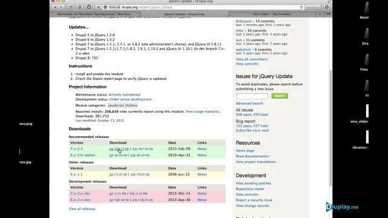
Task: Switch to the Marcheur-Nordique.com tab
Action: 95,14
